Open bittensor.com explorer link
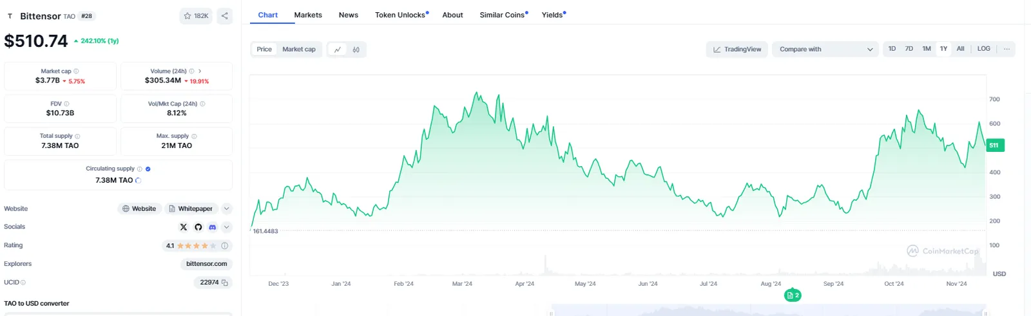The height and width of the screenshot is (316, 1031). pos(206,264)
